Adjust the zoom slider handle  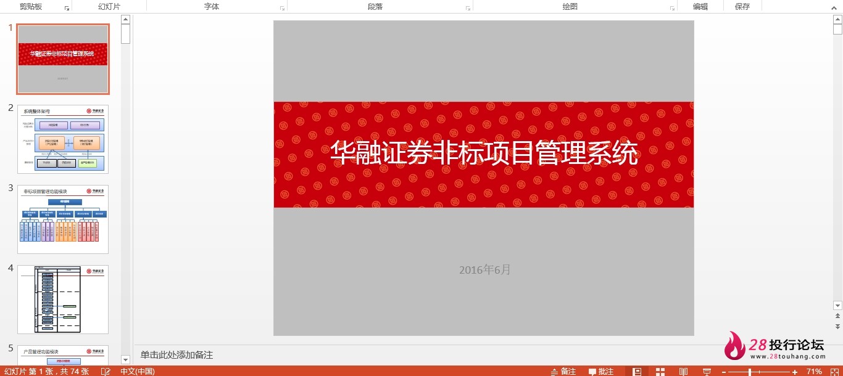click(x=750, y=371)
